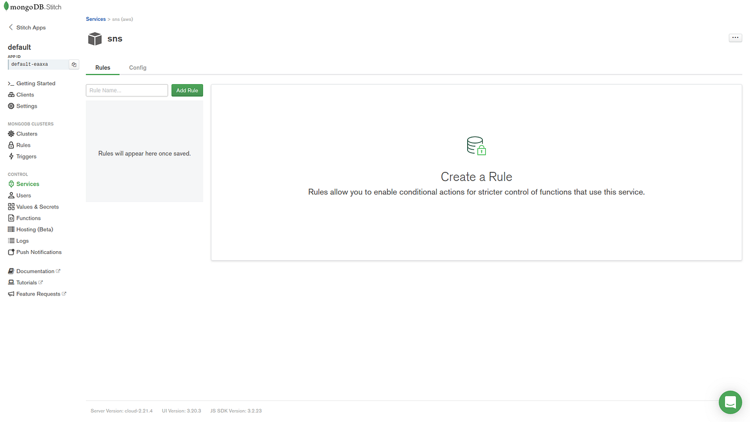This screenshot has width=750, height=422.
Task: Open the Getting Started guide
Action: (x=35, y=83)
